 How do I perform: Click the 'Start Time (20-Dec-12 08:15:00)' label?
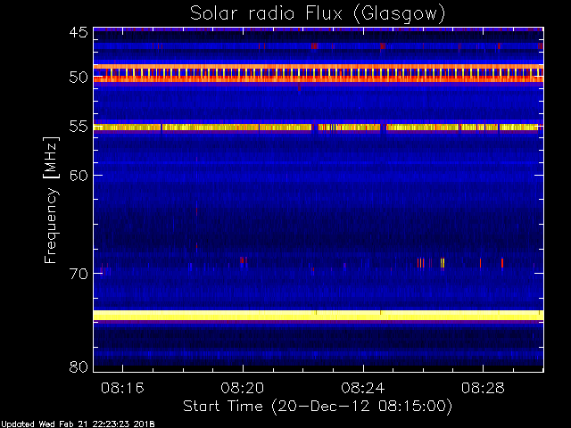(318, 407)
